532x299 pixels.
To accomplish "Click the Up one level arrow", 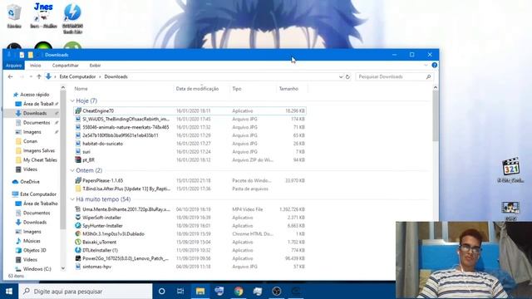I will [x=39, y=76].
